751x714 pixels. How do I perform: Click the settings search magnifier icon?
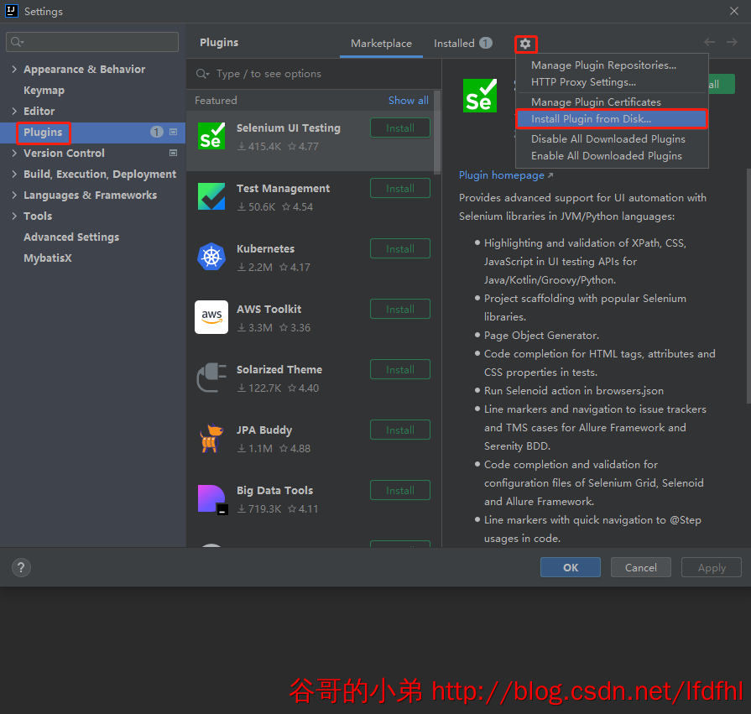click(x=17, y=42)
